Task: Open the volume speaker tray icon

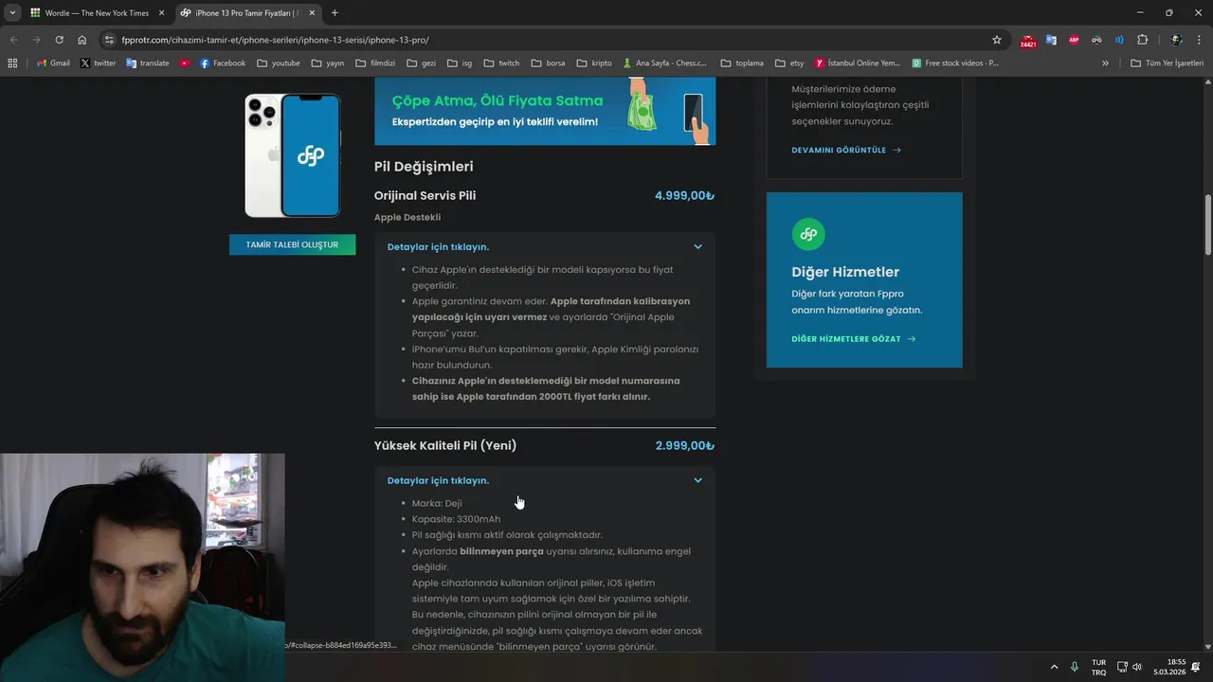Action: click(1137, 667)
